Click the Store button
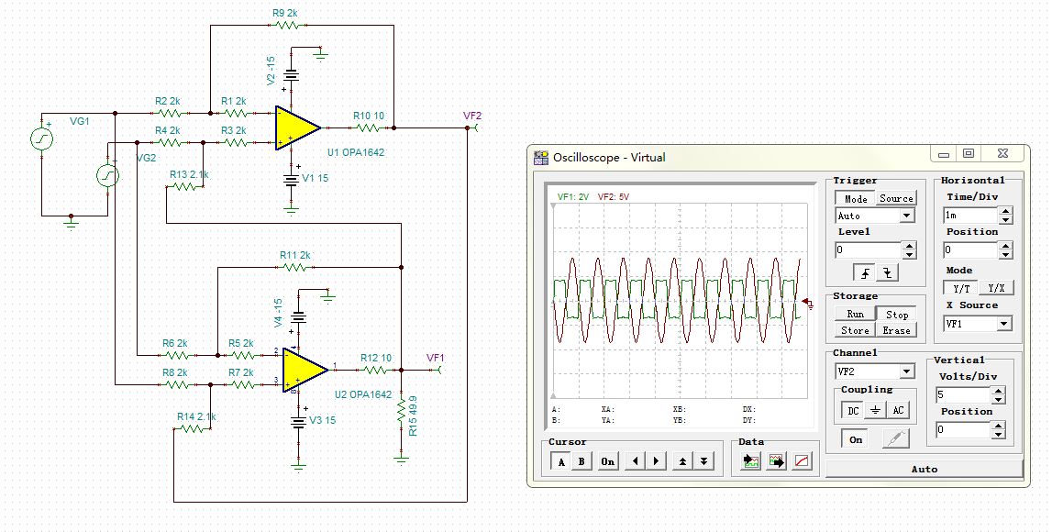 coord(855,330)
